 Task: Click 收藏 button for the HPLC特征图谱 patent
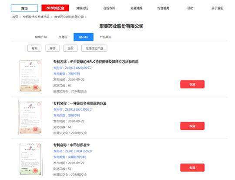point(192,85)
